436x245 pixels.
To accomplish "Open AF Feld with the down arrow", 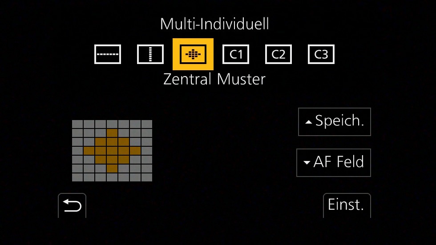I will [x=334, y=162].
